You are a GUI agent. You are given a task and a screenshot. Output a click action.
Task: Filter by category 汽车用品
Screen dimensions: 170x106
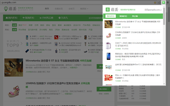[x=87, y=25]
